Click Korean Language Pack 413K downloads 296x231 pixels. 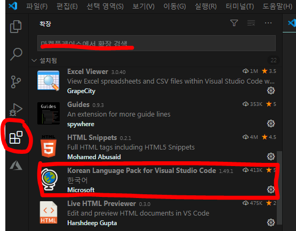coord(253,170)
